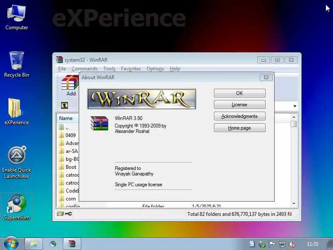333x250 pixels.
Task: Click the up one level arrow icon
Action: 65,105
